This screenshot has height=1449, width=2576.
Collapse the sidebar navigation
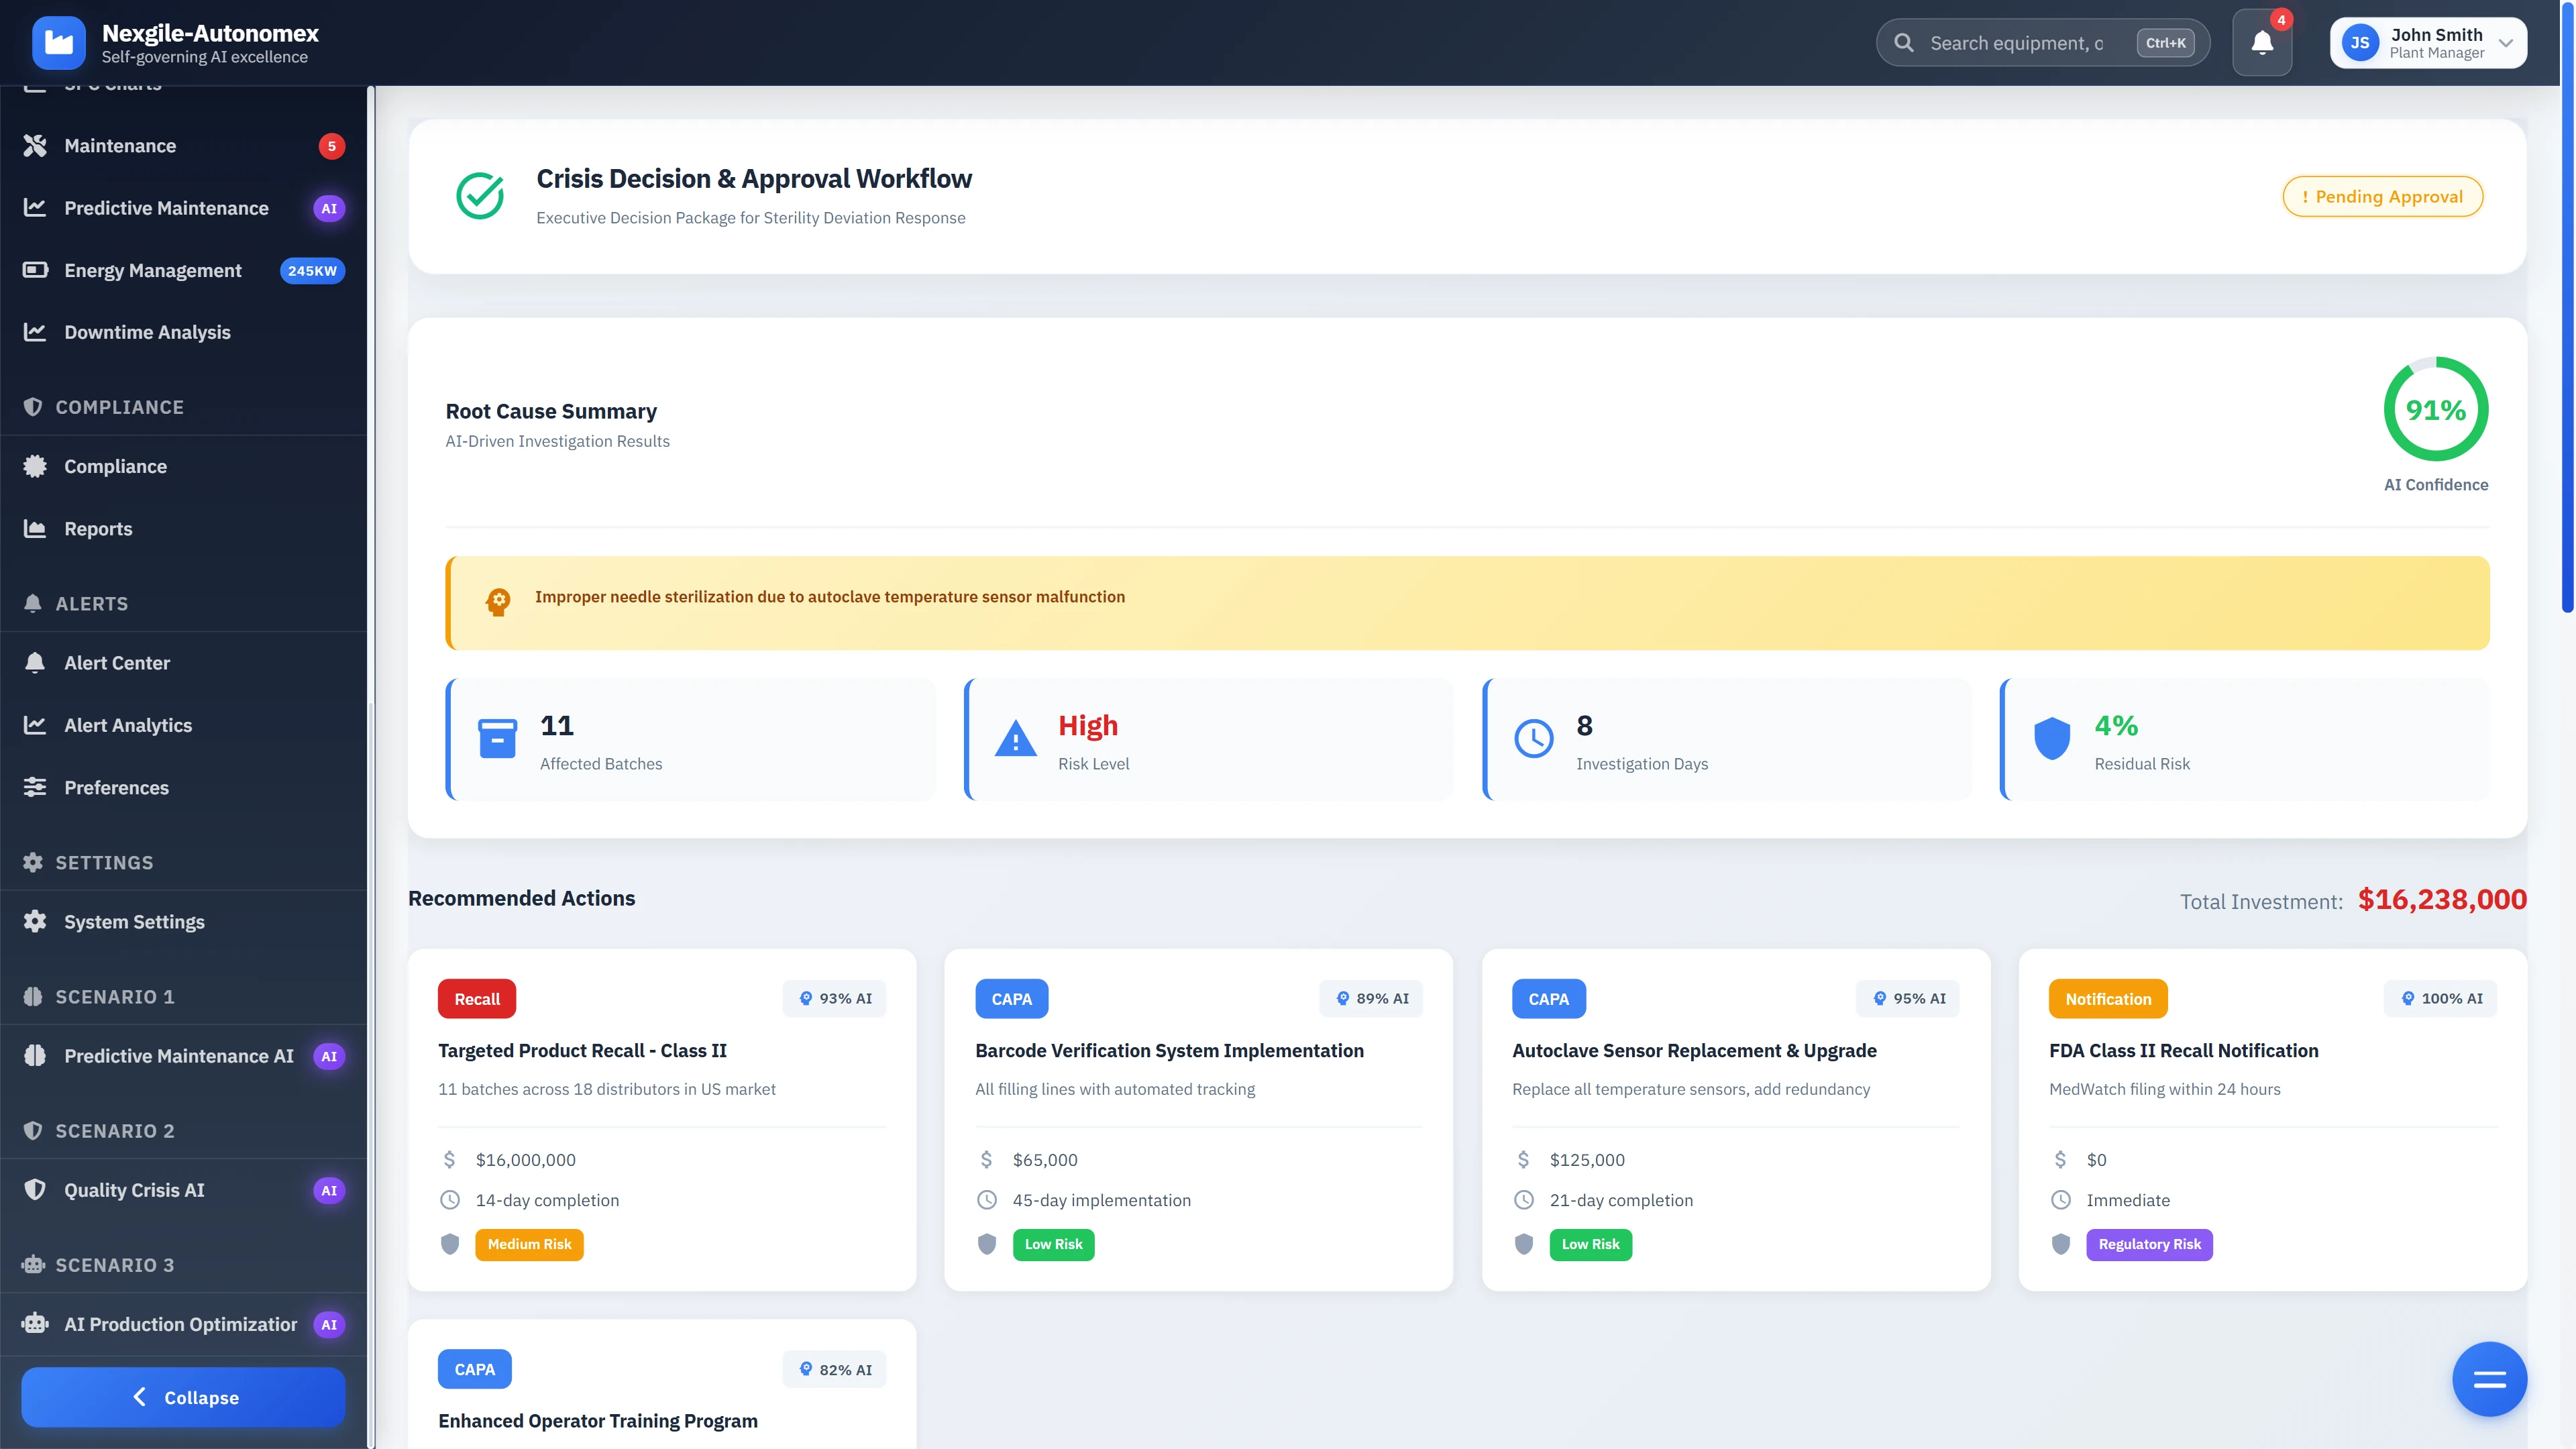pos(184,1397)
